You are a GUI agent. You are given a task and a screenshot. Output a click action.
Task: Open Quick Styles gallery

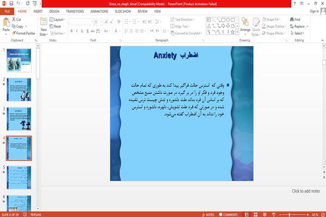pyautogui.click(x=256, y=27)
